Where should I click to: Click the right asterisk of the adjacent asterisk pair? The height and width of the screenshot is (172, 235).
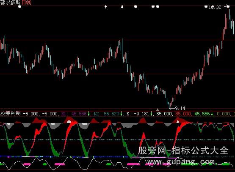[158, 7]
